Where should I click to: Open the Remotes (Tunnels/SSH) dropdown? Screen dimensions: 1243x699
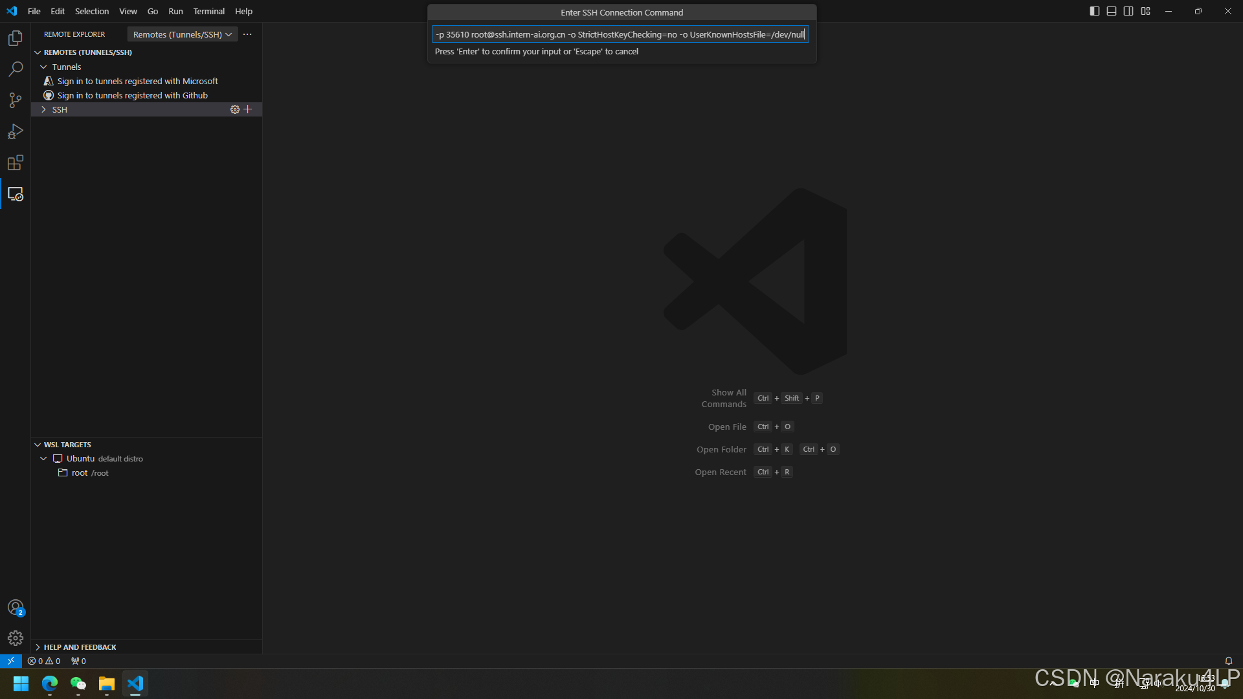(182, 34)
